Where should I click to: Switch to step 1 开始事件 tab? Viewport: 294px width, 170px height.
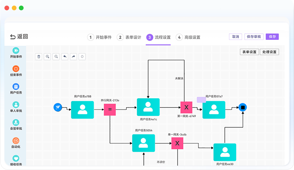pos(100,37)
